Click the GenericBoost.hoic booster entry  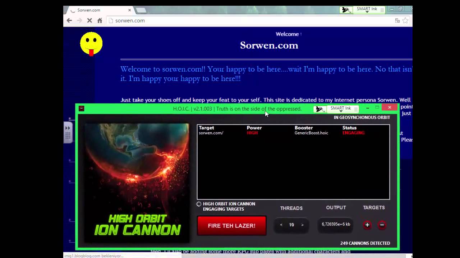tap(311, 133)
